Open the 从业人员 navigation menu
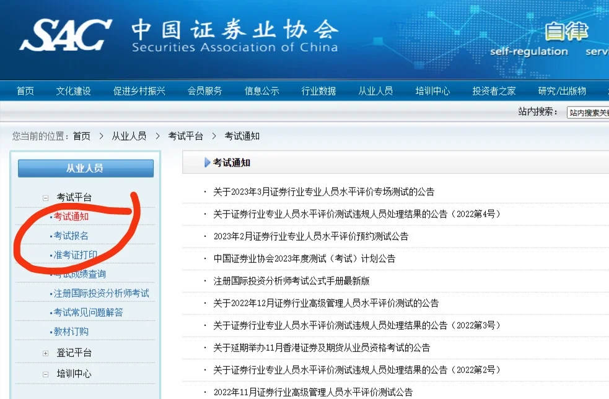609x399 pixels. (x=375, y=90)
